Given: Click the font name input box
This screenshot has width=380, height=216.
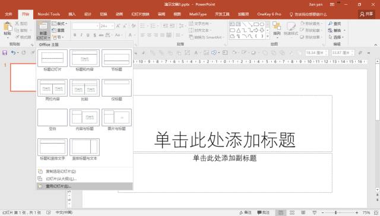Looking at the screenshot, I should (85, 26).
